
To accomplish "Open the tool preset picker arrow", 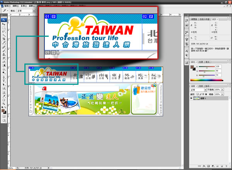I will point(8,11).
